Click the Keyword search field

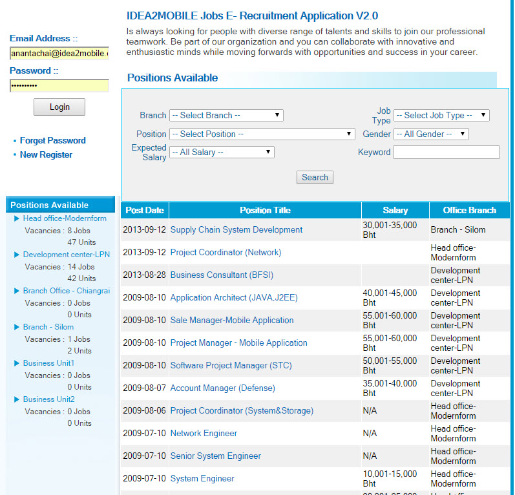447,152
